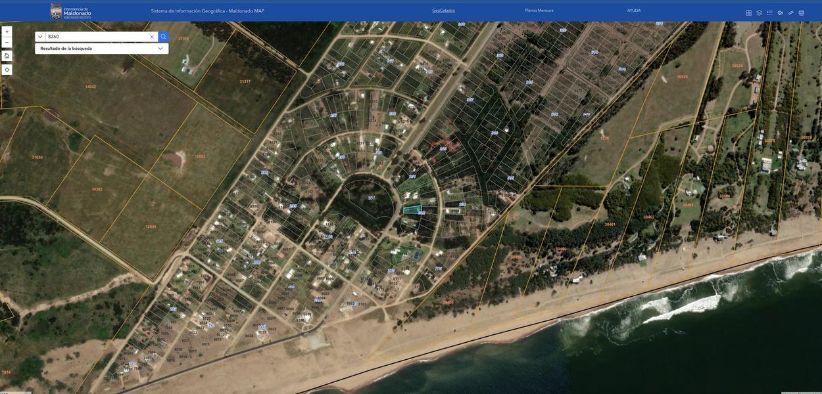Image resolution: width=822 pixels, height=394 pixels.
Task: Open the layers list icon
Action: pyautogui.click(x=759, y=12)
